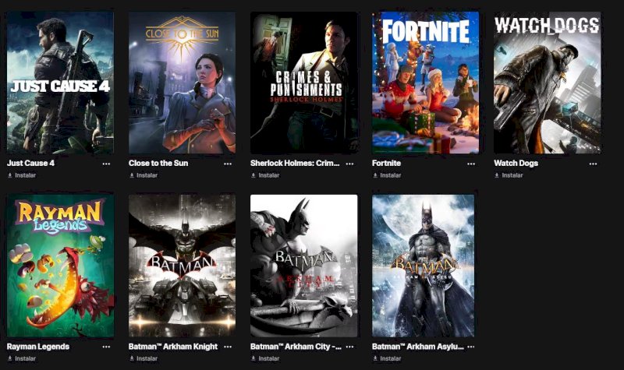Select the Close to the Sun cover art
The height and width of the screenshot is (370, 624).
(x=182, y=83)
